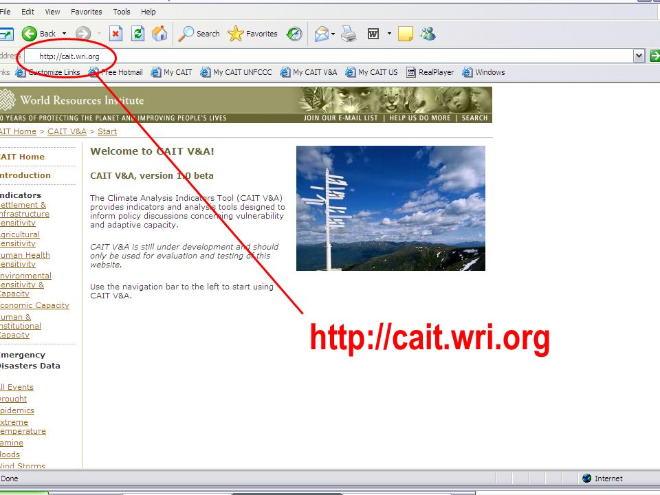This screenshot has height=495, width=660.
Task: Click the Start breadcrumb link
Action: [x=107, y=131]
